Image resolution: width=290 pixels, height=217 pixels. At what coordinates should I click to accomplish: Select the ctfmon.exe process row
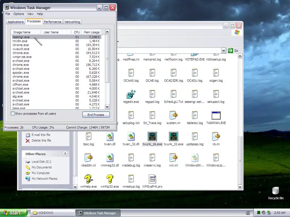click(56, 84)
